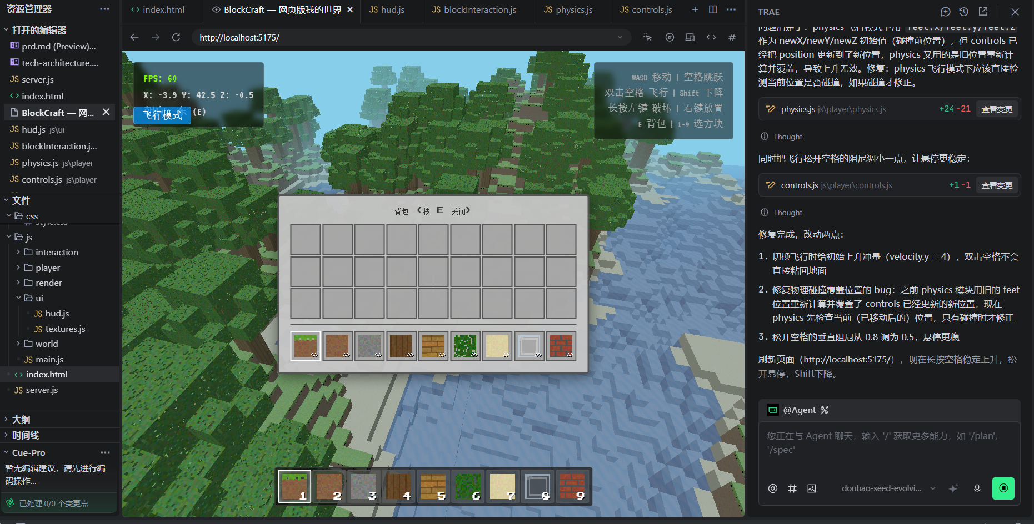Click the @ mention icon below chat input
This screenshot has width=1034, height=524.
pyautogui.click(x=773, y=488)
